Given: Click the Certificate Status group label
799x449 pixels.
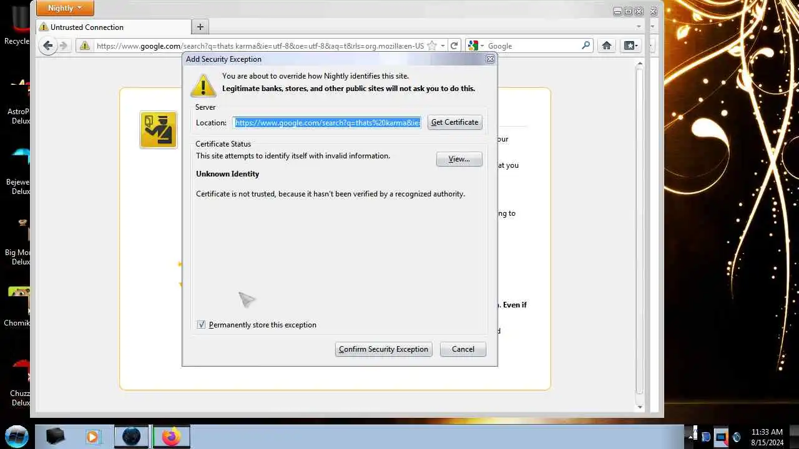Looking at the screenshot, I should coord(223,144).
